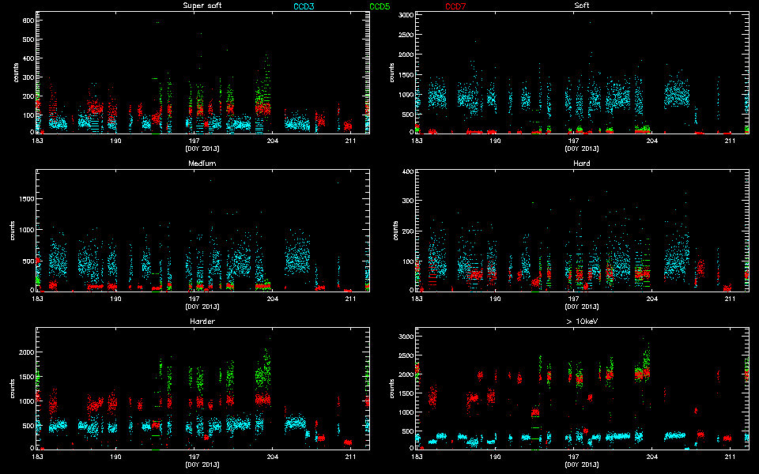This screenshot has height=474, width=759.
Task: Click the counts y-axis label of Medium plot
Action: click(15, 234)
